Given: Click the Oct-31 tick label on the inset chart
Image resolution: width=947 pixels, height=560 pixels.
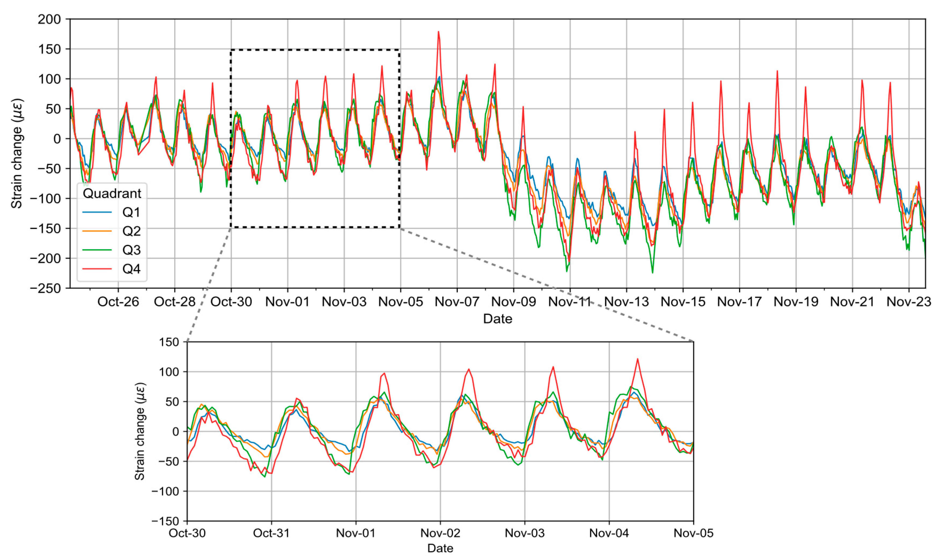Looking at the screenshot, I should (x=271, y=533).
